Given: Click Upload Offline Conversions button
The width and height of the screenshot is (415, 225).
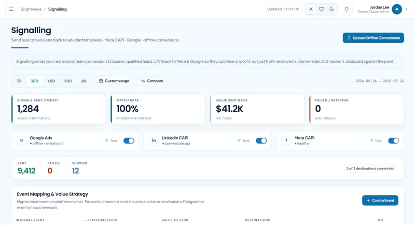Looking at the screenshot, I should click(x=373, y=38).
